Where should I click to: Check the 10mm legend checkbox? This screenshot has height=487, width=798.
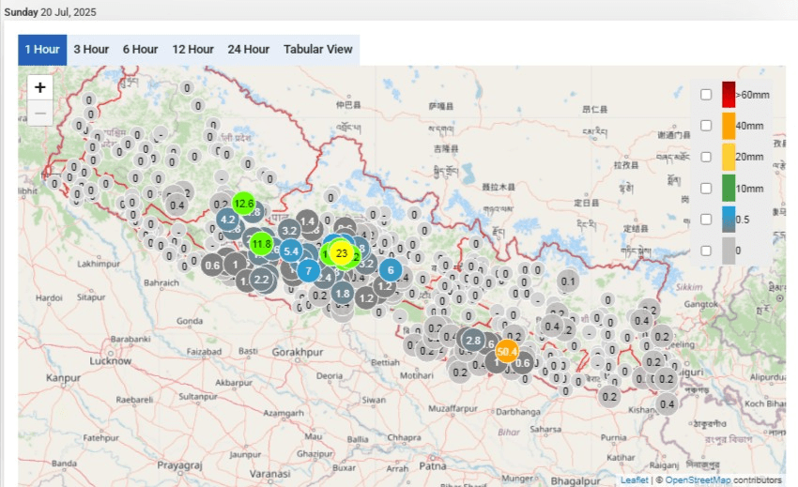(x=706, y=188)
